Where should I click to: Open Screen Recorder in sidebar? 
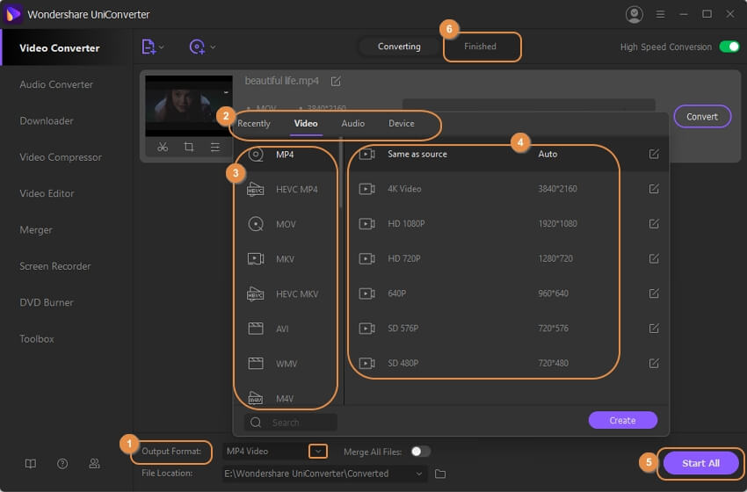click(54, 266)
